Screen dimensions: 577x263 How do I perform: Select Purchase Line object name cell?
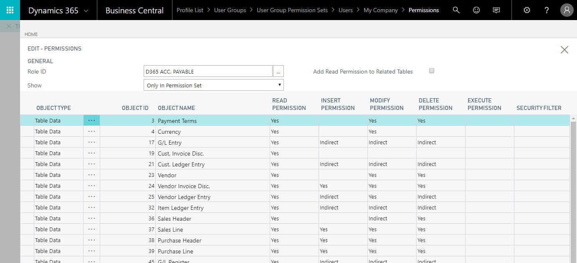click(213, 251)
